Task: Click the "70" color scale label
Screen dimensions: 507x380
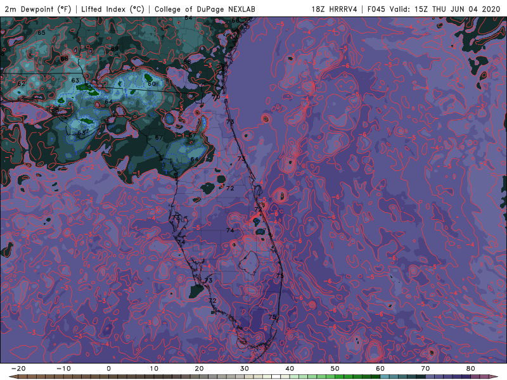Action: [425, 369]
